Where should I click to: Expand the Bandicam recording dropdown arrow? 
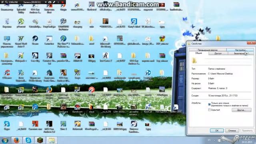(x=46, y=2)
